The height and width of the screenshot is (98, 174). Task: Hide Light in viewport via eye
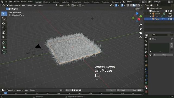tap(169, 16)
